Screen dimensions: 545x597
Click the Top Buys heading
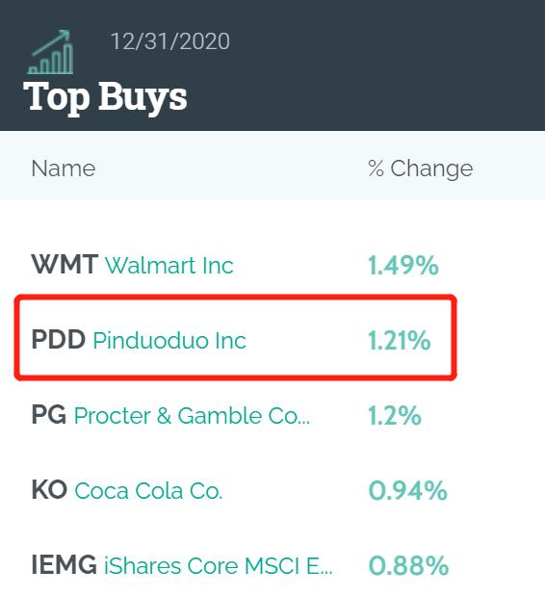click(105, 96)
